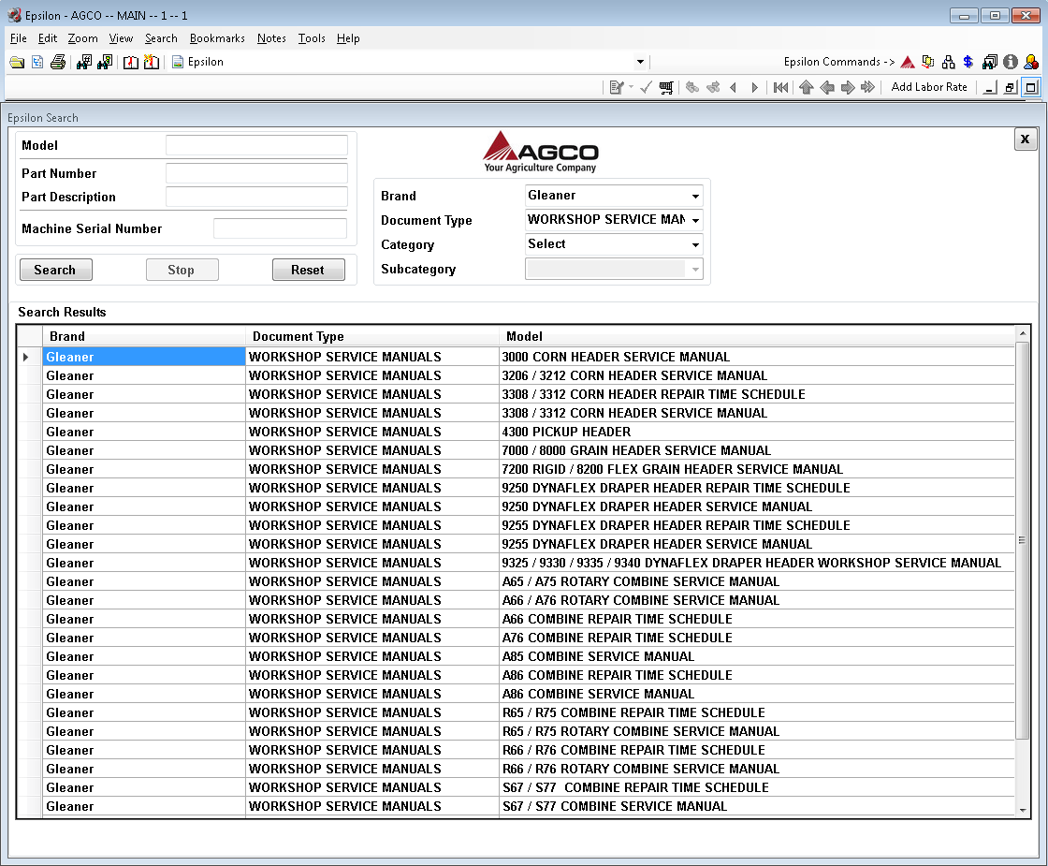Click the blue dollar sign icon
This screenshot has width=1048, height=866.
pyautogui.click(x=968, y=62)
